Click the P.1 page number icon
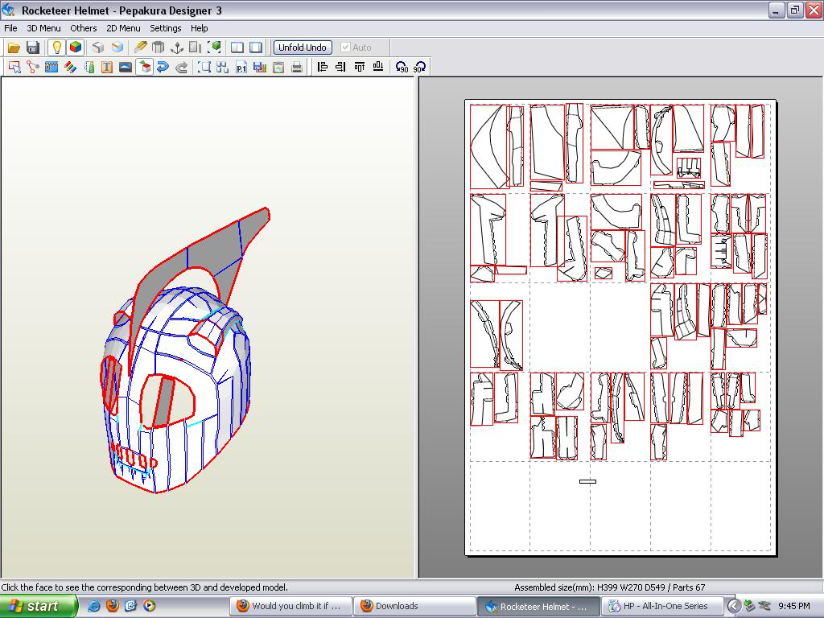 click(241, 68)
